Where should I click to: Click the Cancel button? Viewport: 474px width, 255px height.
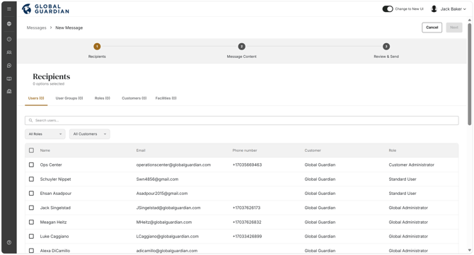click(x=432, y=28)
